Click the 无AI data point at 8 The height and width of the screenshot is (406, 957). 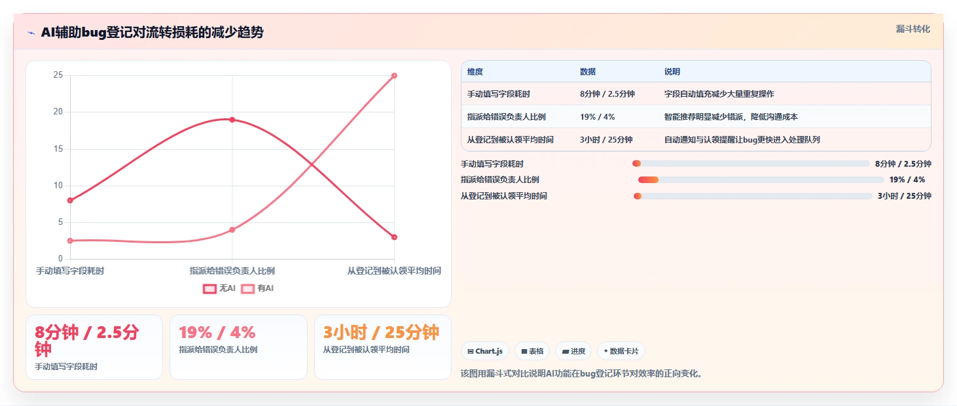coord(70,200)
